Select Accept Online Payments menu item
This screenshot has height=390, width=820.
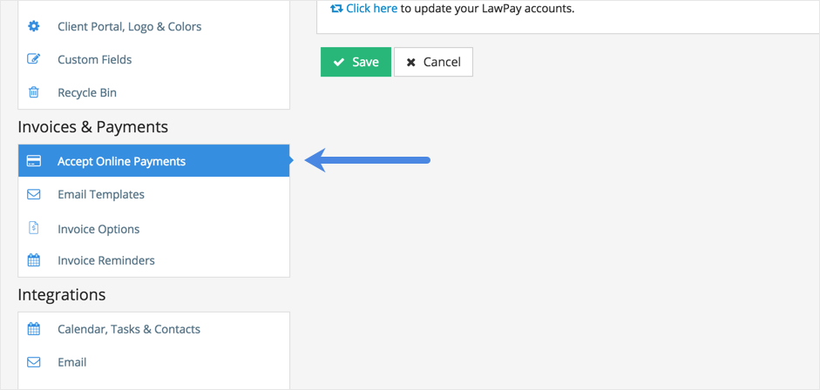(x=121, y=161)
